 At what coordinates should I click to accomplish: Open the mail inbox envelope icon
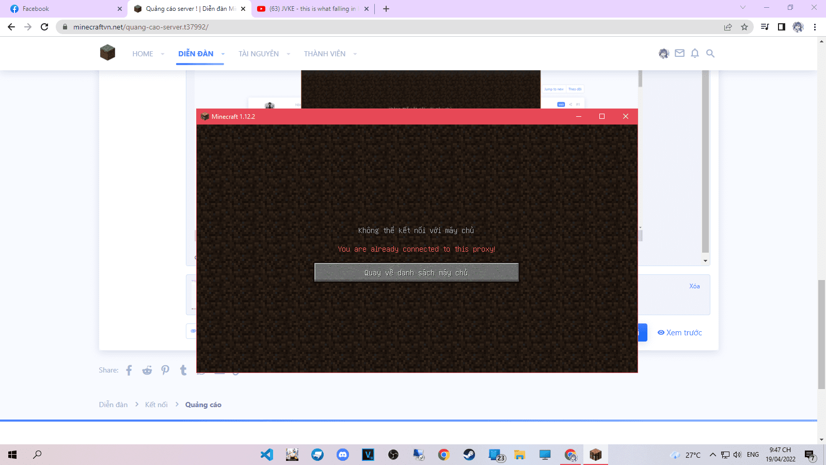[x=679, y=53]
